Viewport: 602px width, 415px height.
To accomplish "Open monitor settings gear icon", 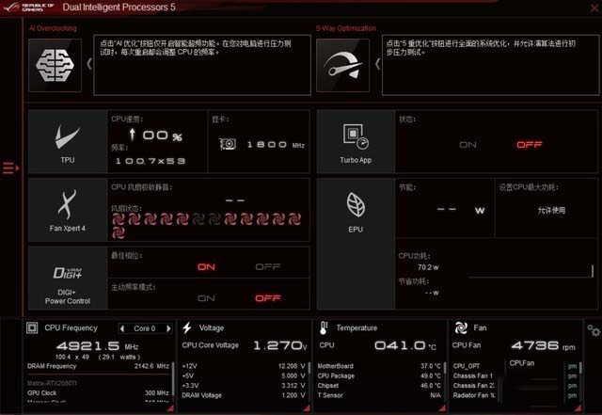I will [594, 330].
